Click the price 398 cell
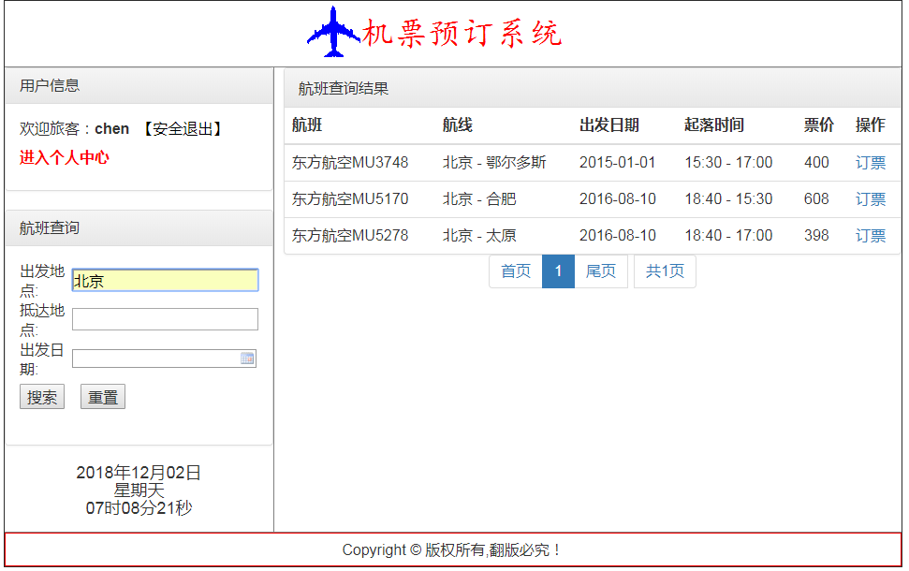The height and width of the screenshot is (571, 909). click(x=816, y=235)
